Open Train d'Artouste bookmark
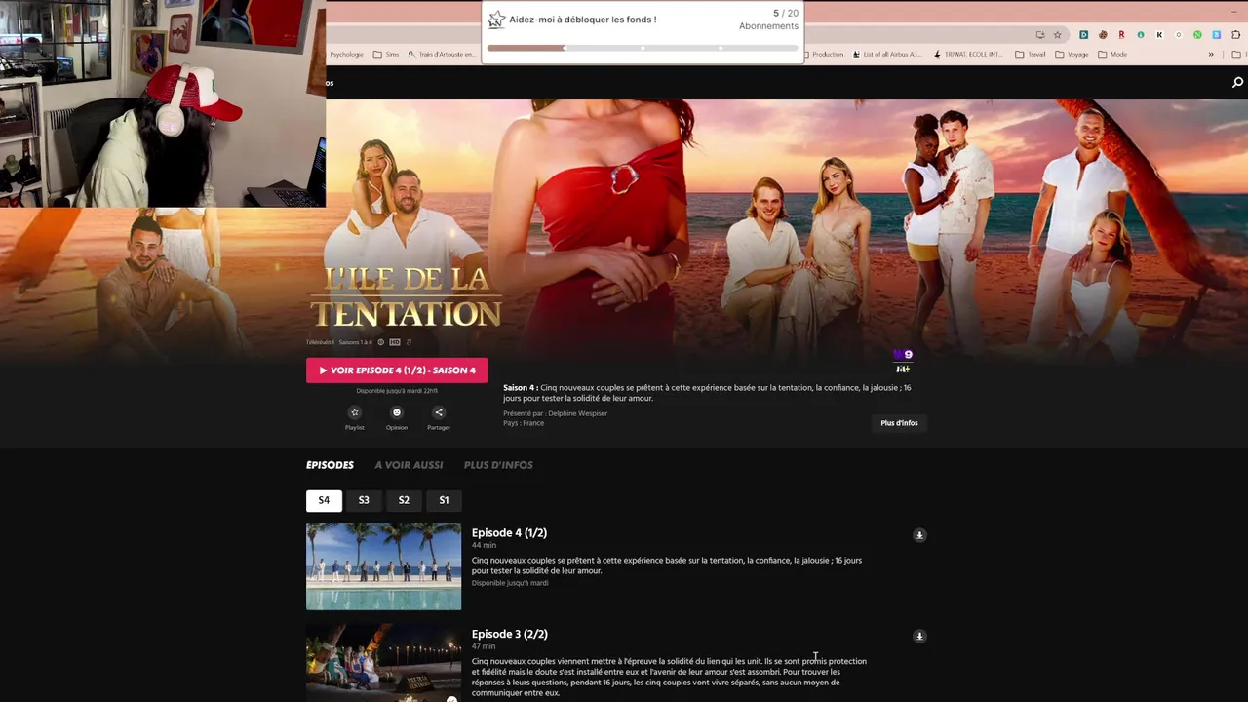The image size is (1248, 702). (x=441, y=55)
